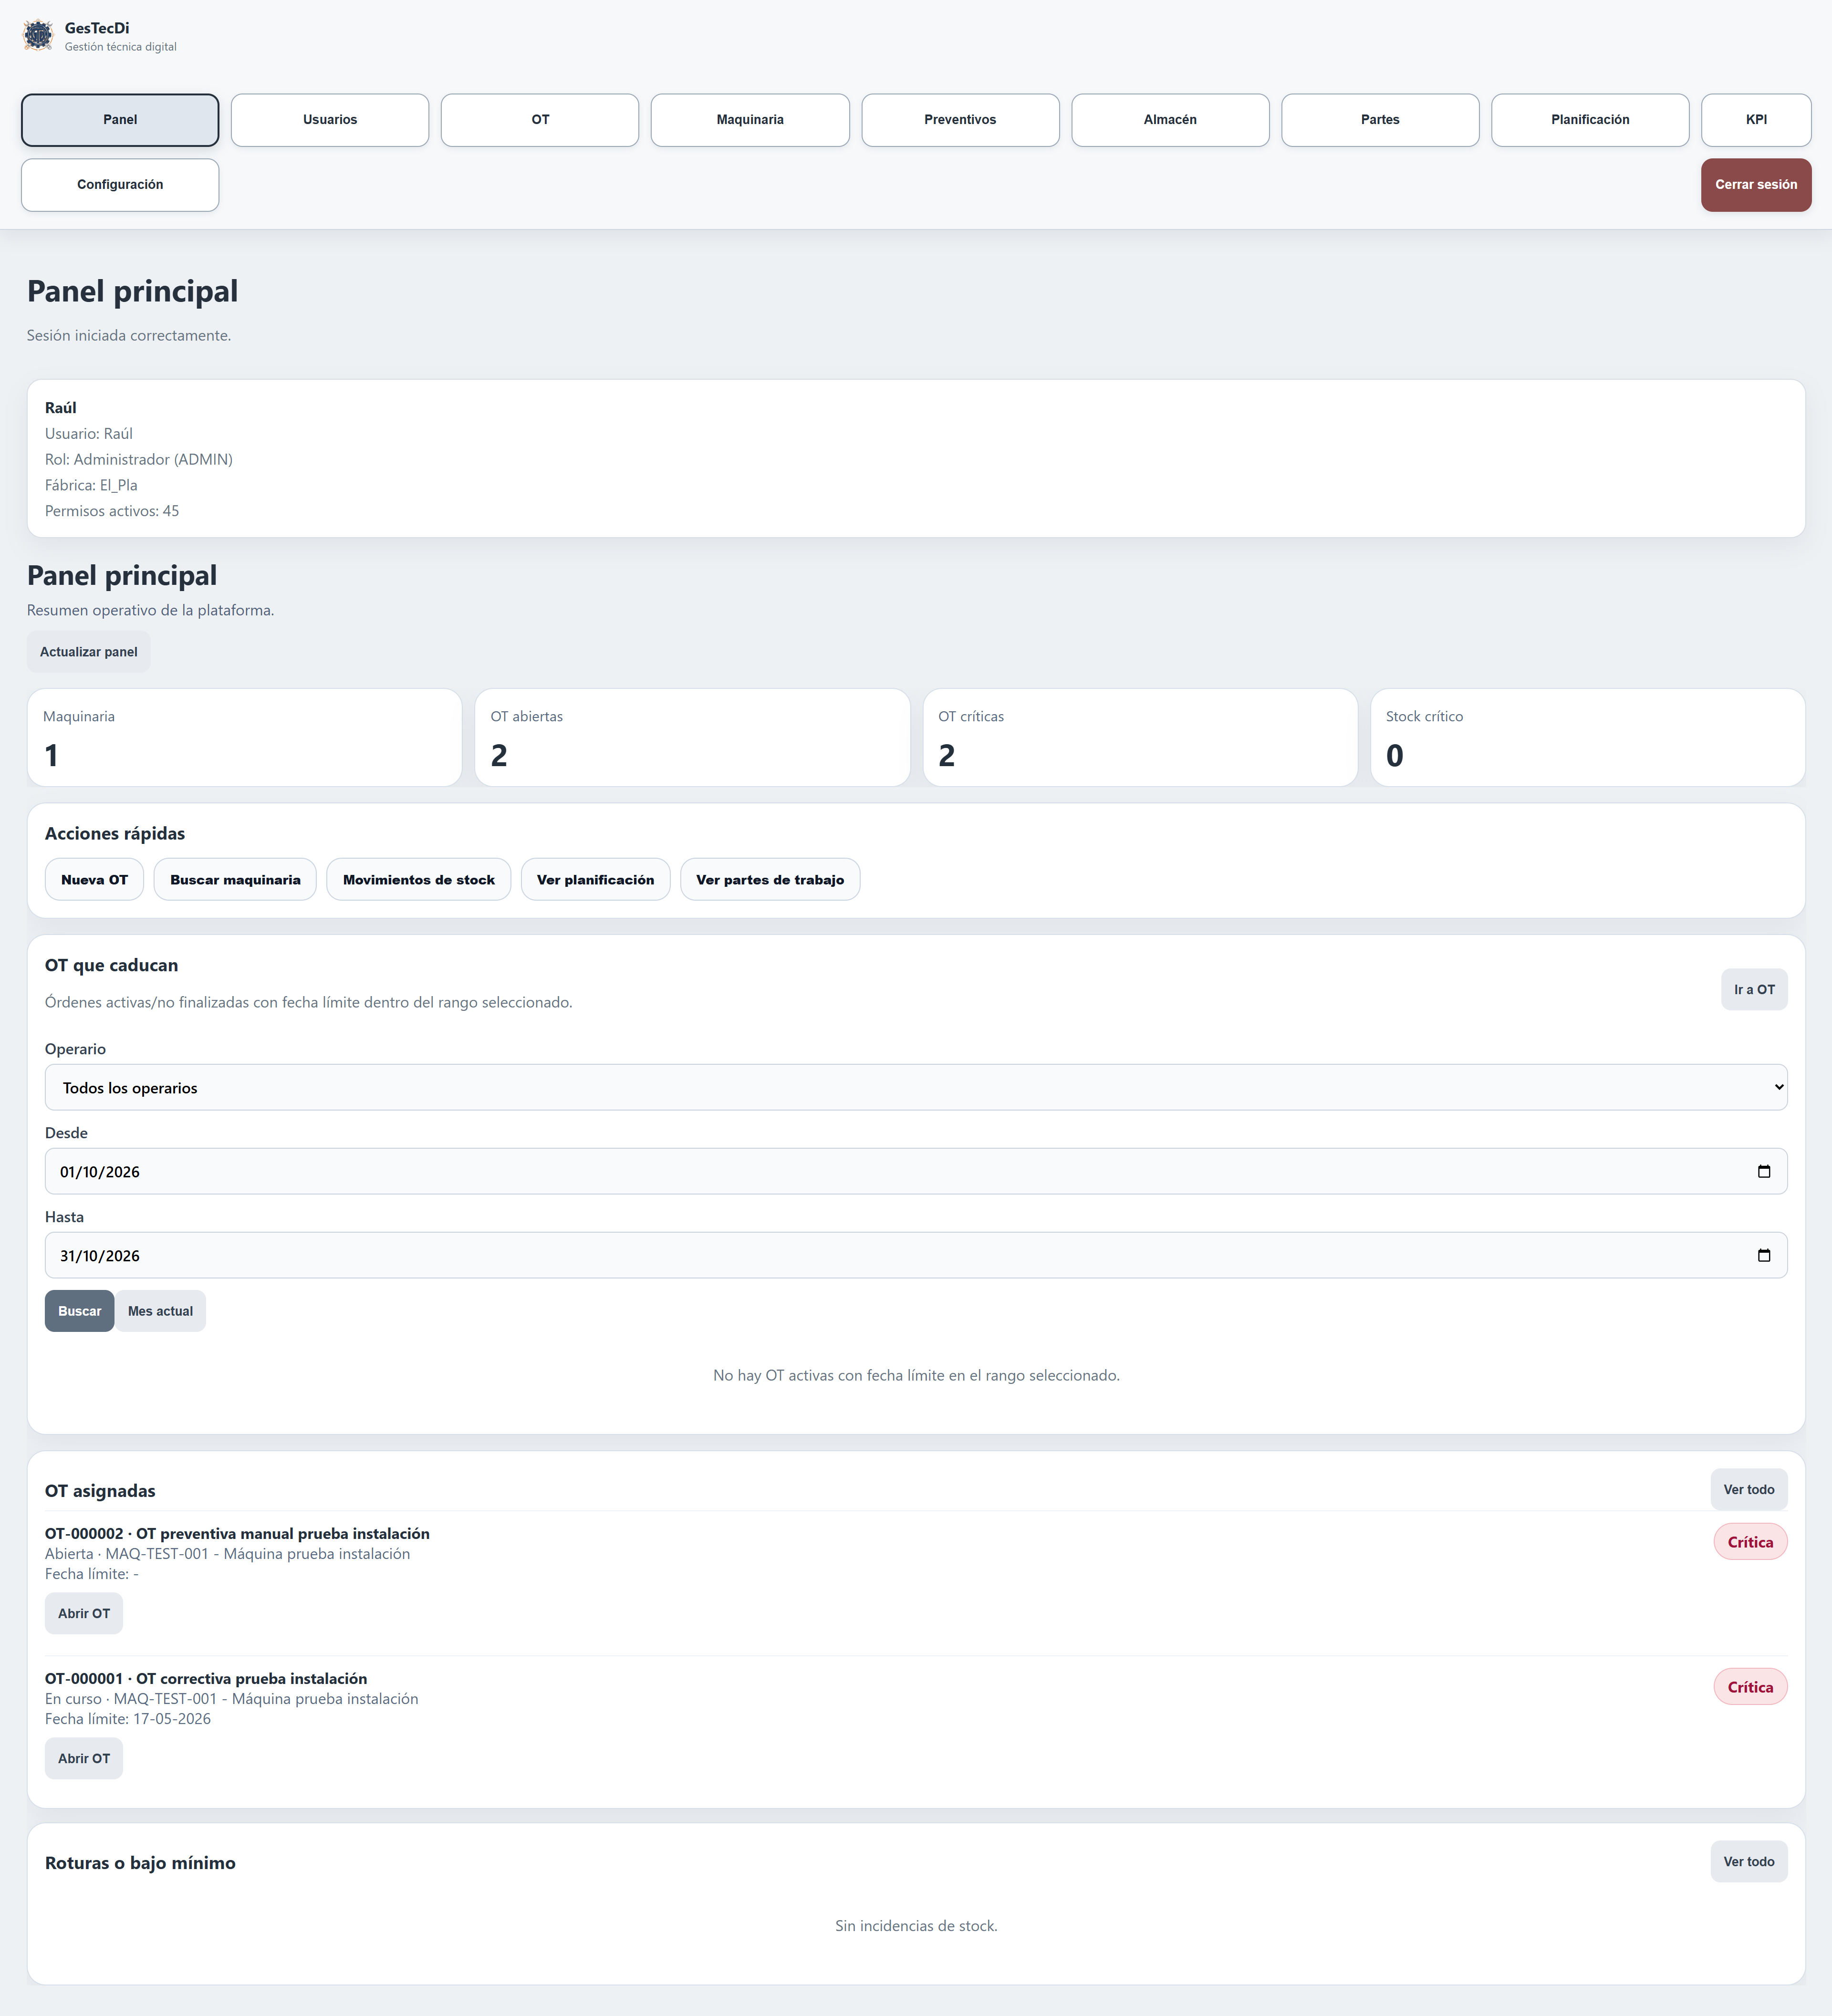Screen dimensions: 1832x2016
Task: Click the Buscar search button
Action: tap(79, 1311)
